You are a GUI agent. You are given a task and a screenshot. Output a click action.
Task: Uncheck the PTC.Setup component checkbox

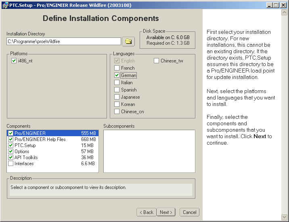tap(10, 145)
